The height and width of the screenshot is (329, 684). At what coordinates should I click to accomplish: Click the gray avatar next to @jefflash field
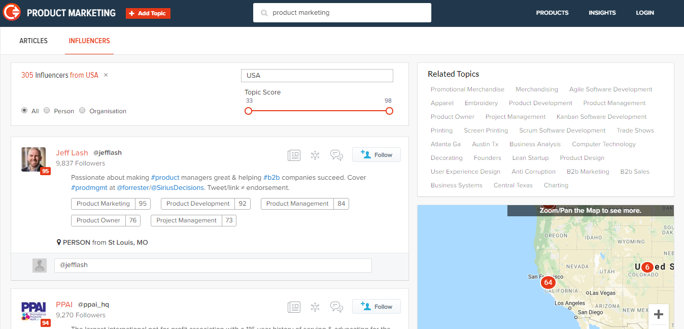40,266
